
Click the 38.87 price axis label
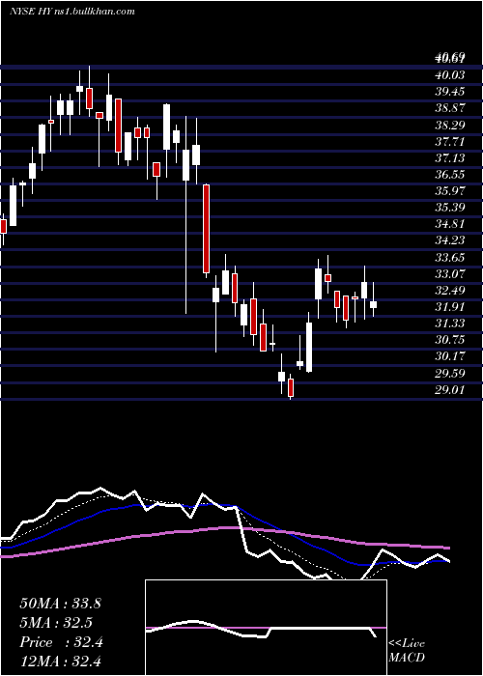pyautogui.click(x=450, y=108)
